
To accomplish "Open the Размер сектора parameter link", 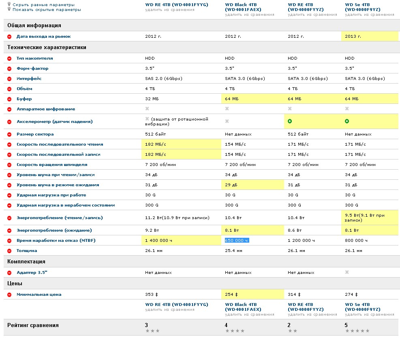I will tap(35, 134).
